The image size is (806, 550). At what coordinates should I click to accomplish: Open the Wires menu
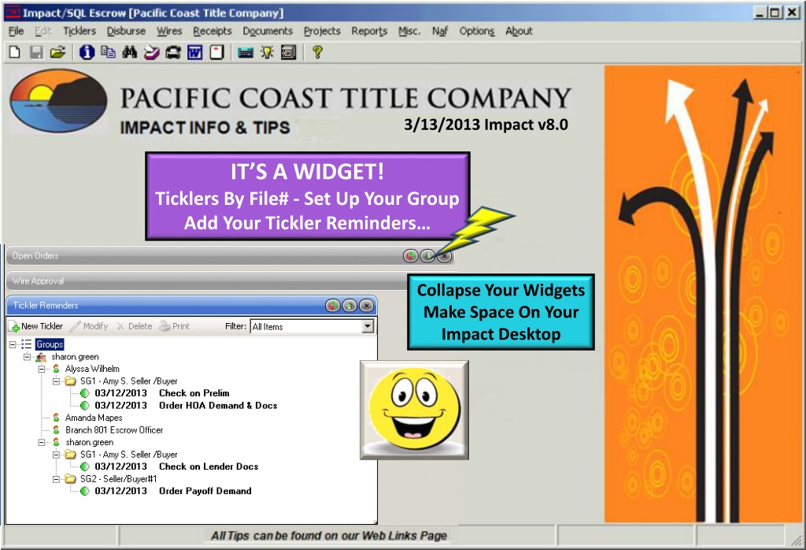[169, 32]
